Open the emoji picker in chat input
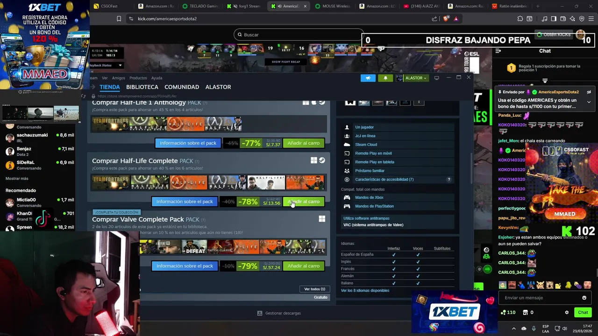 pyautogui.click(x=584, y=298)
